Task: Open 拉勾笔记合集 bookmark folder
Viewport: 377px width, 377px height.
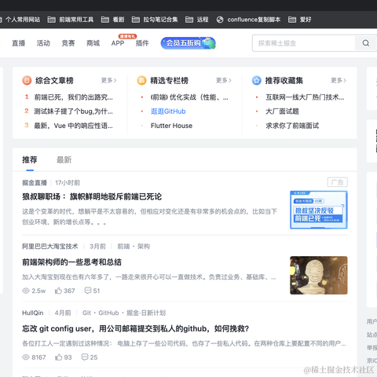Action: (x=155, y=20)
